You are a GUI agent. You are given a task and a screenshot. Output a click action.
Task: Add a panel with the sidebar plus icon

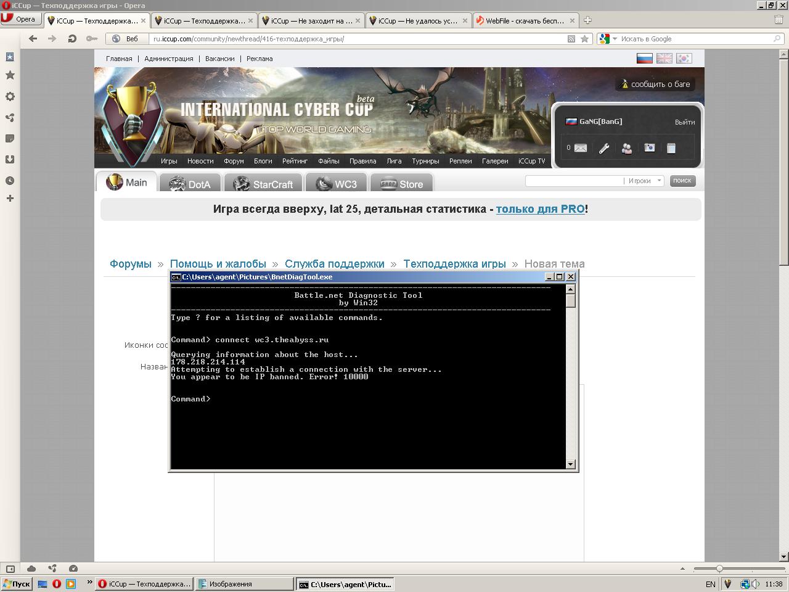coord(10,199)
